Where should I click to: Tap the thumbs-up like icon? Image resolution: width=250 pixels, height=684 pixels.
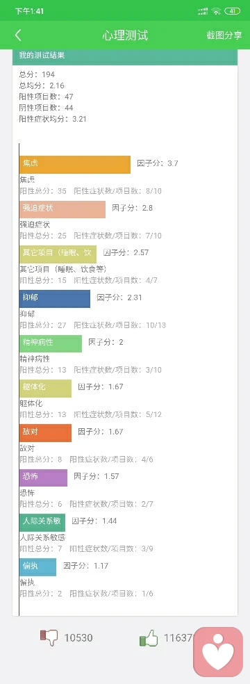pyautogui.click(x=149, y=638)
